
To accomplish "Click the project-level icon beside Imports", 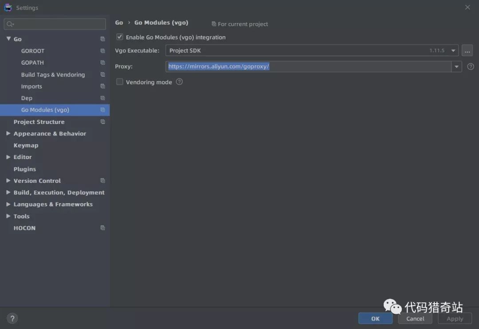I will pos(102,86).
